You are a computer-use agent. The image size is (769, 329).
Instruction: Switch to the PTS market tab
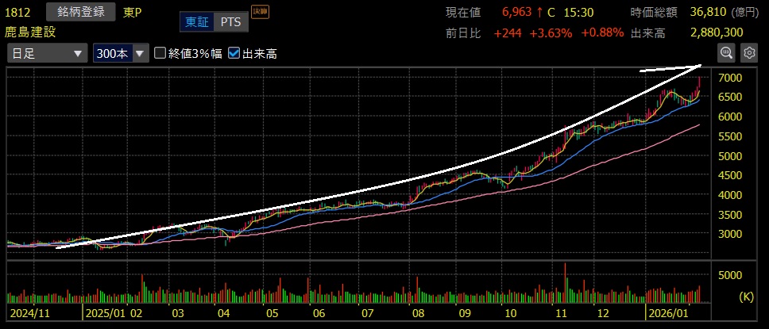pyautogui.click(x=232, y=22)
